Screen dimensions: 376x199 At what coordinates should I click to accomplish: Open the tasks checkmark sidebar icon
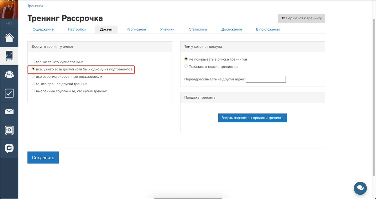[x=9, y=93]
